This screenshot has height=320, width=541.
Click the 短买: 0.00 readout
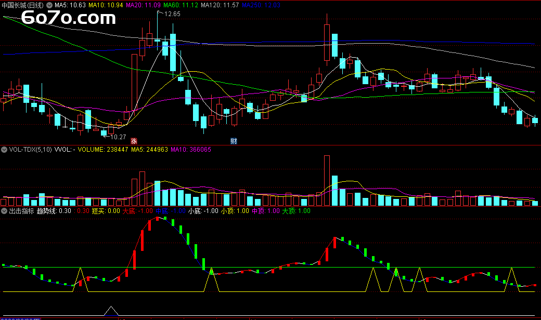pyautogui.click(x=106, y=211)
